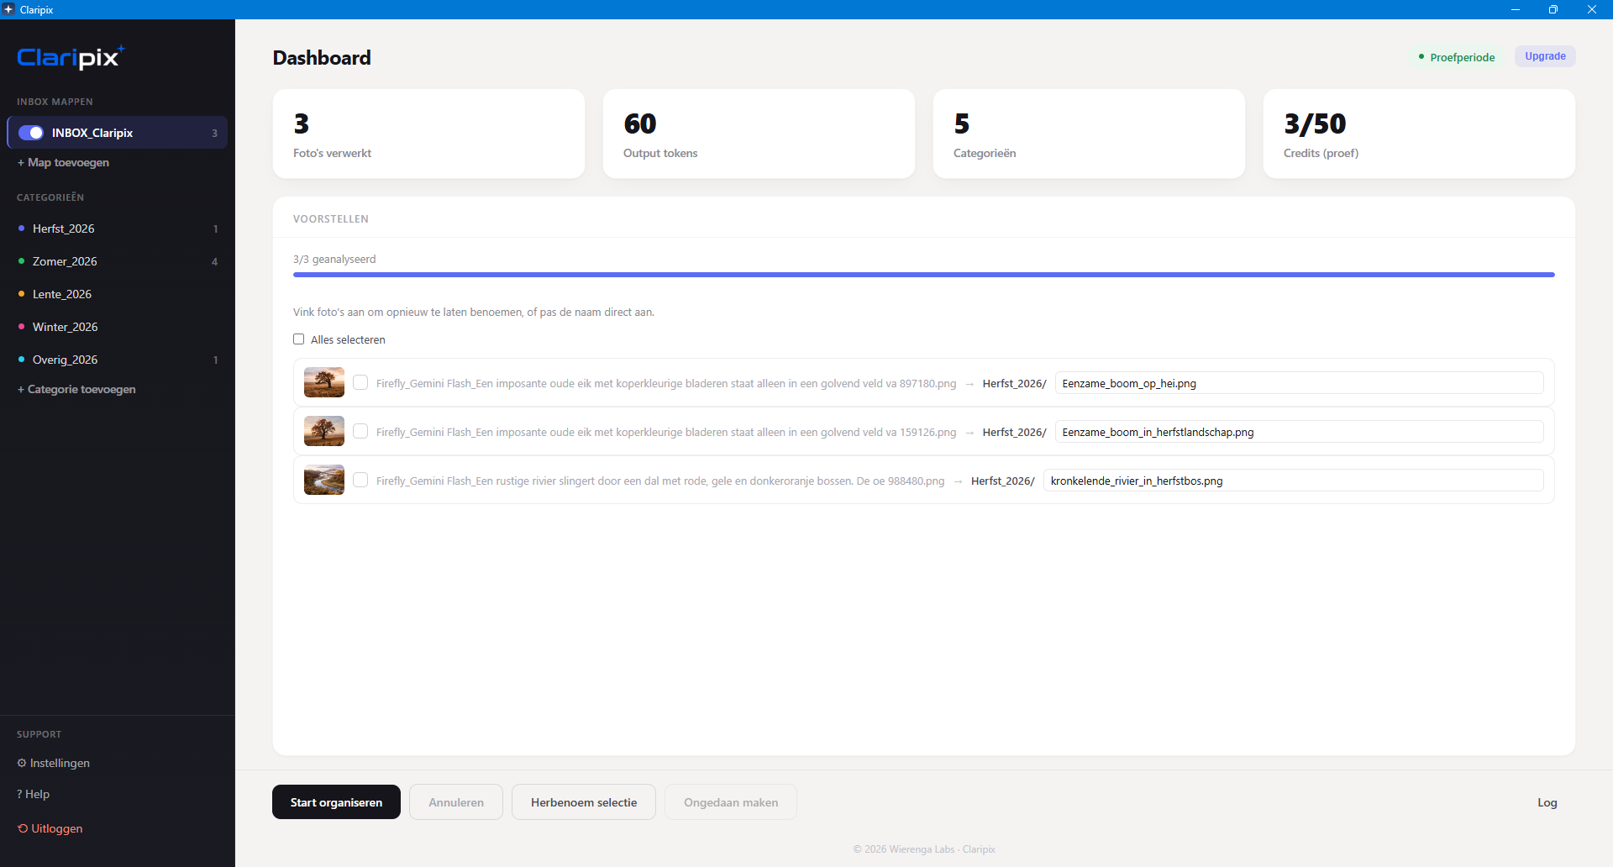Click Ongedaan maken
The height and width of the screenshot is (867, 1613).
tap(731, 802)
